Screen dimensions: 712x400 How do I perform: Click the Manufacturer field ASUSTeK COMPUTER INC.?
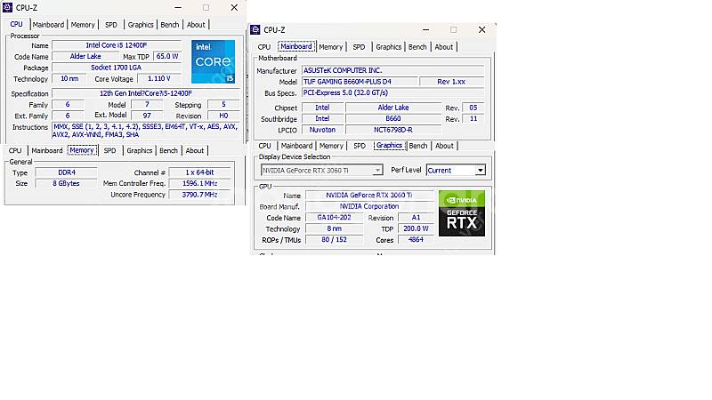(393, 70)
